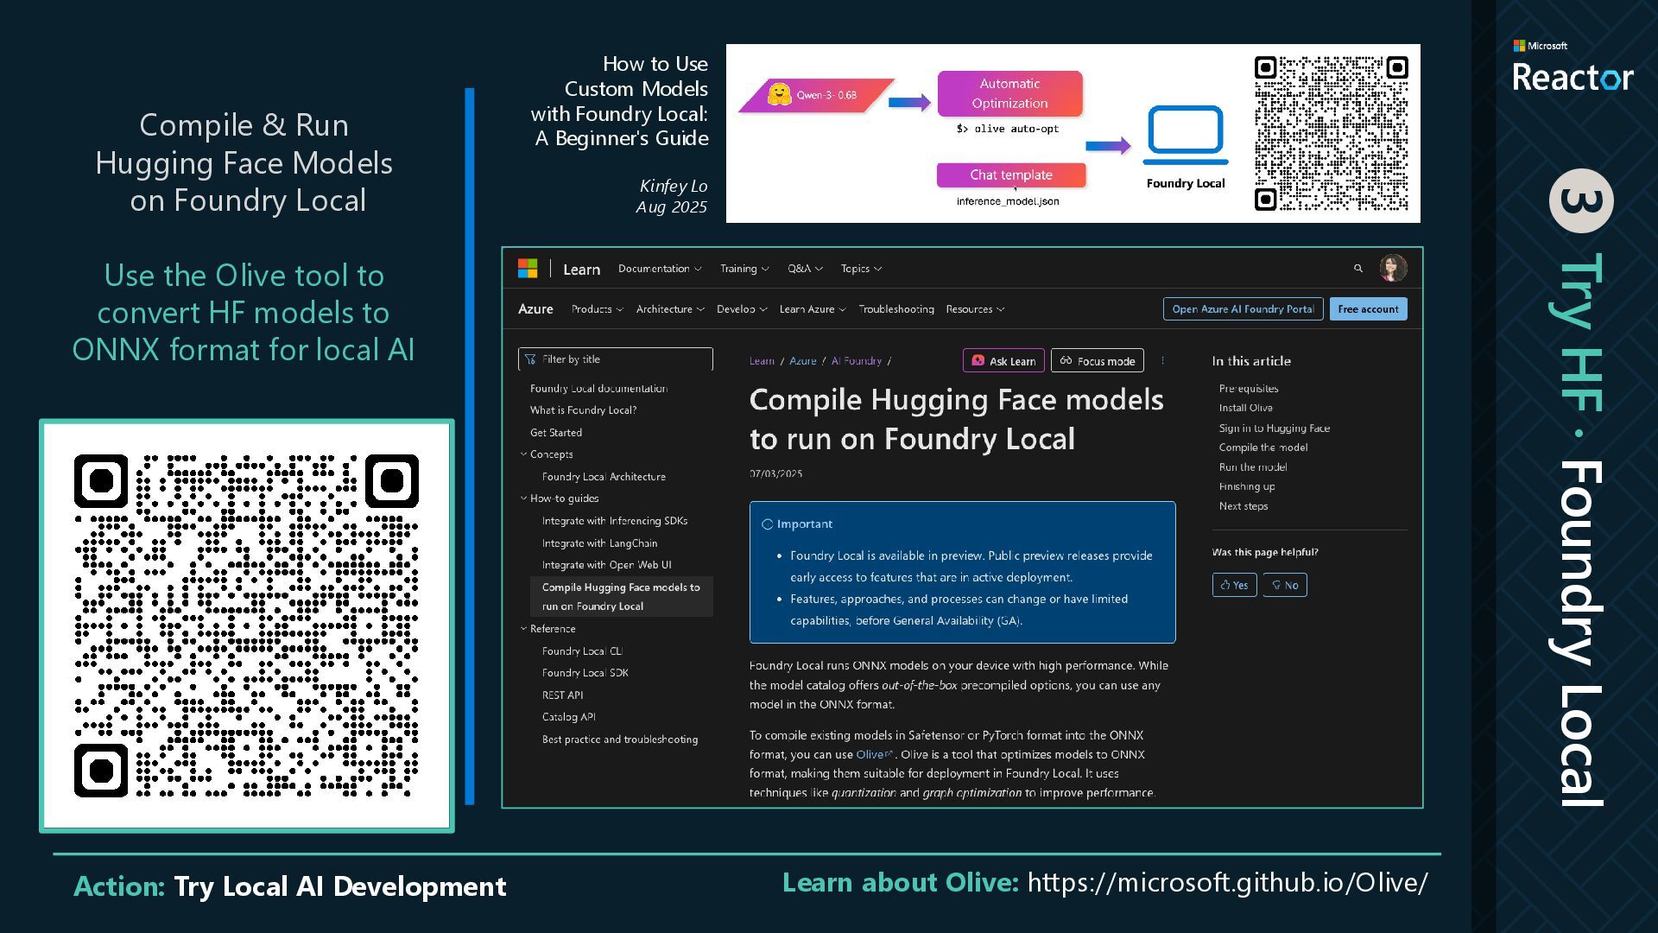Click the Azure breadcrumb link

tap(802, 361)
